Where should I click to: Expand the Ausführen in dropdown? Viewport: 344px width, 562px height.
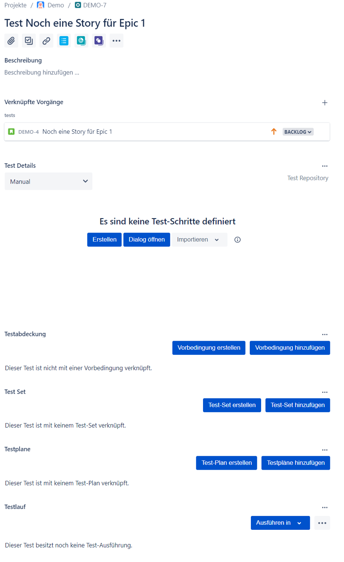(x=280, y=523)
